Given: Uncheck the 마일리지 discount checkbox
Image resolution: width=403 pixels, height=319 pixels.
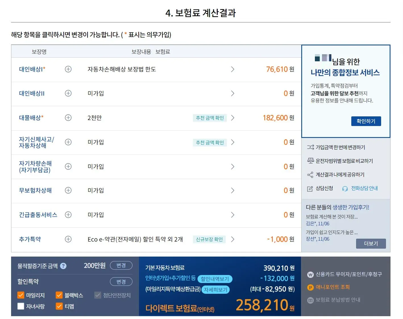Looking at the screenshot, I should coord(21,295).
